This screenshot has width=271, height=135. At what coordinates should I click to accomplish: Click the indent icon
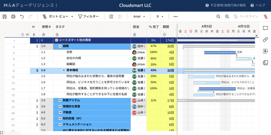(120, 16)
